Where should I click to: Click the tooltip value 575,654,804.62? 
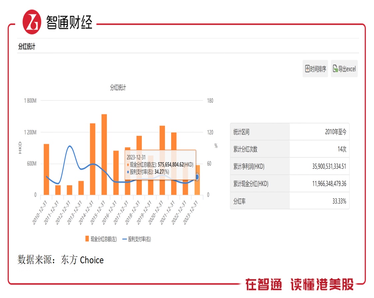click(x=171, y=165)
